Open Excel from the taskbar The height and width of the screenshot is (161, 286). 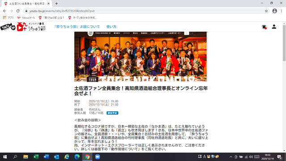36,157
